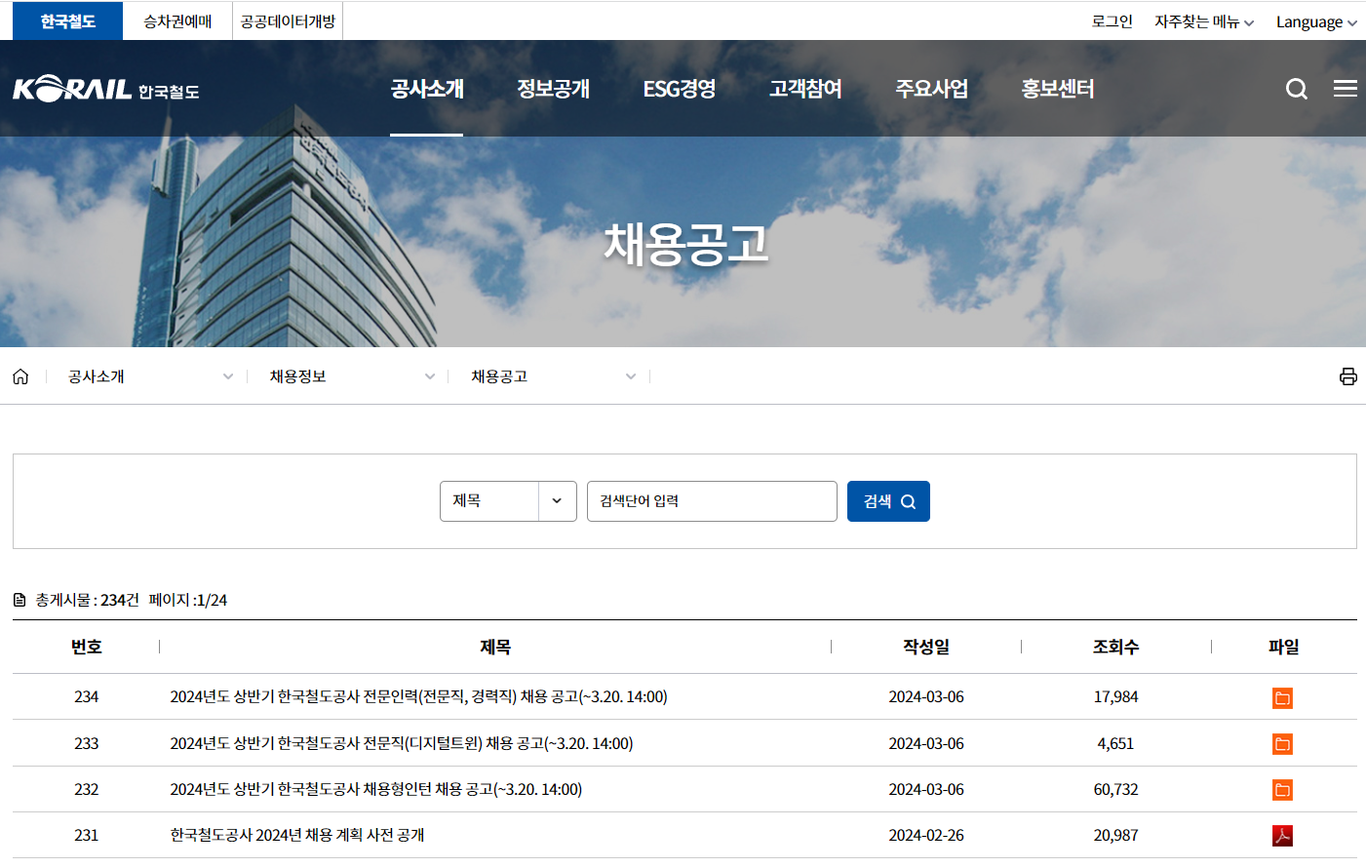The width and height of the screenshot is (1366, 868).
Task: Open the site search magnifier icon
Action: tap(1296, 88)
